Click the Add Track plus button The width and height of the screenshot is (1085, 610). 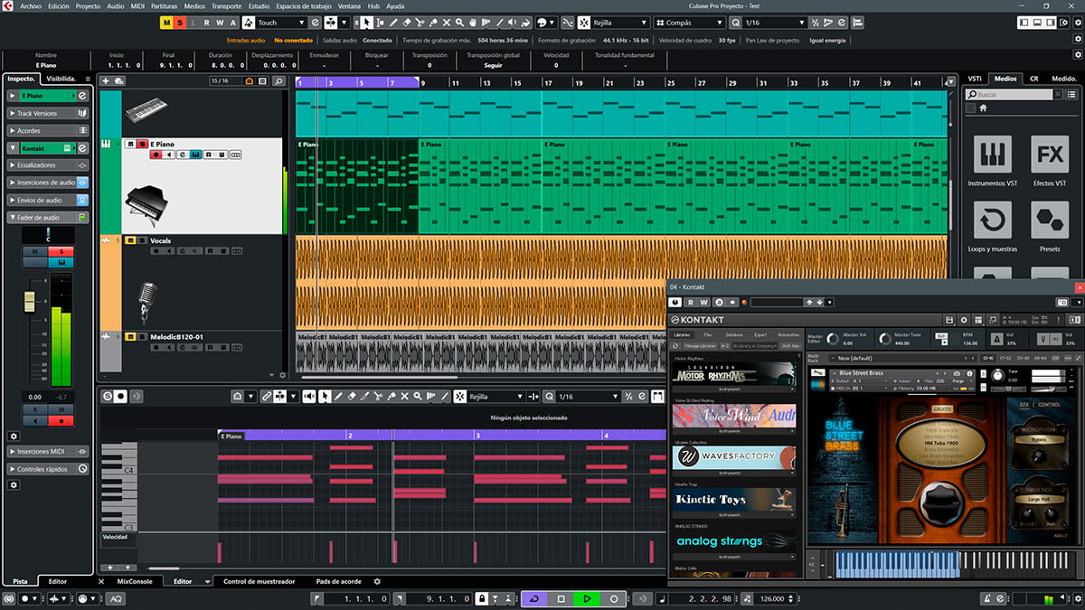point(106,81)
